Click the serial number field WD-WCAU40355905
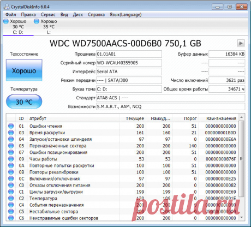 129,63
